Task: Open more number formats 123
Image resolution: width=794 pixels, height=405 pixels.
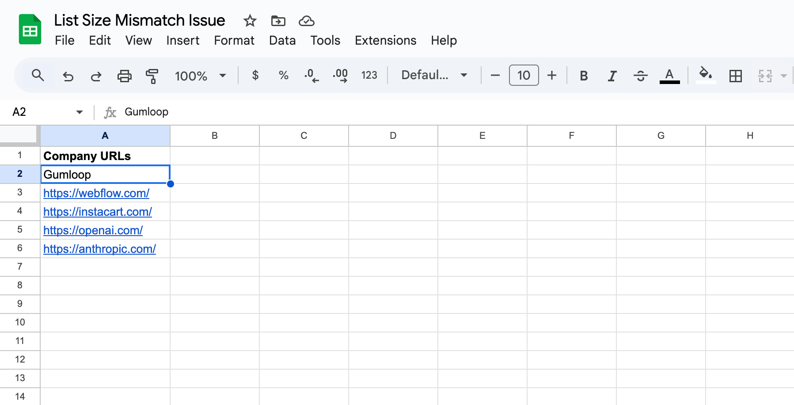Action: click(x=369, y=76)
